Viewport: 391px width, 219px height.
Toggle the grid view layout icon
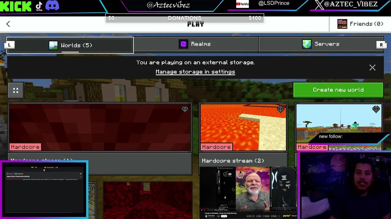pos(16,90)
